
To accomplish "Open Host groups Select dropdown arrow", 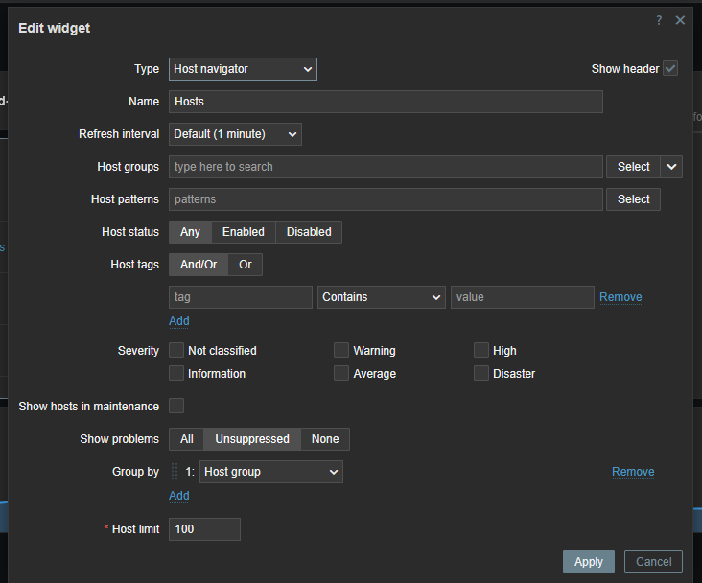I will tap(671, 167).
